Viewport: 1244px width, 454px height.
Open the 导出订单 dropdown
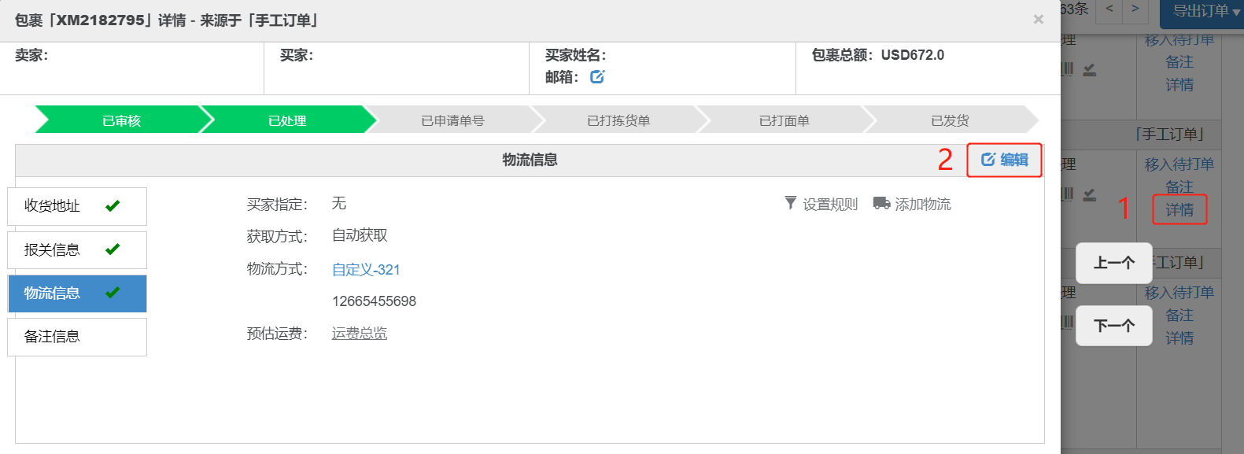(x=1202, y=11)
